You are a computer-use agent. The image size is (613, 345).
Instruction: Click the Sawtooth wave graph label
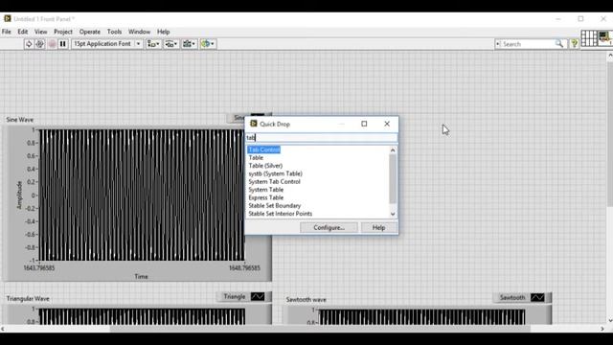[306, 300]
